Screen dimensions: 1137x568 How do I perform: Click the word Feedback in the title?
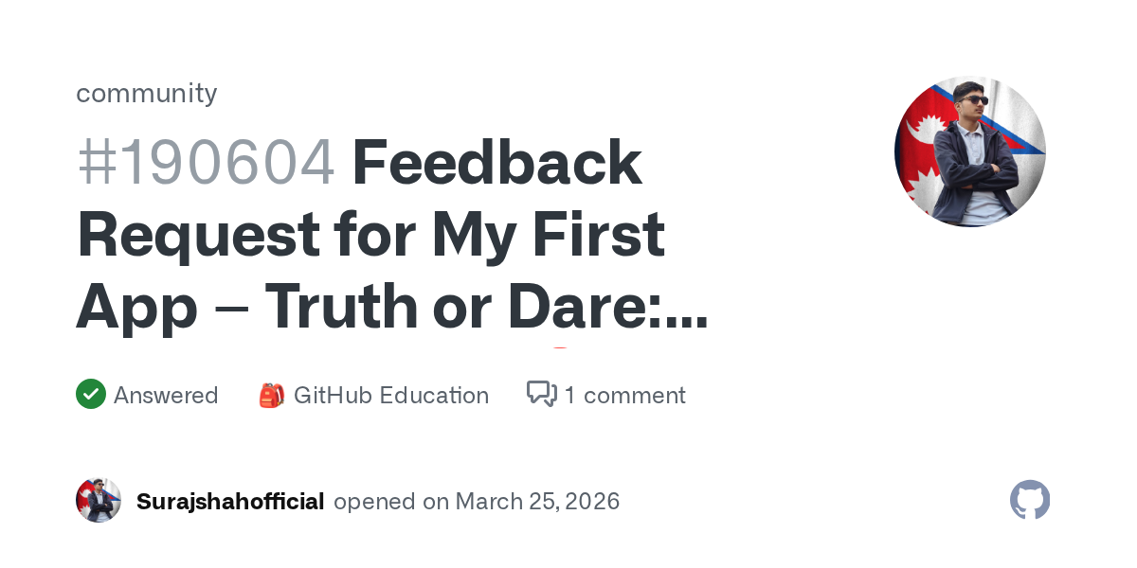coord(497,162)
